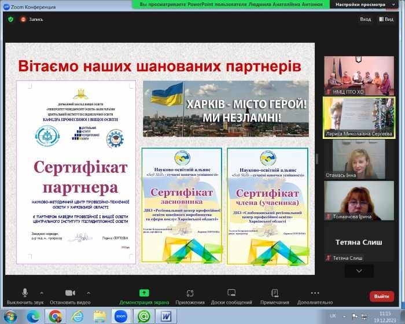The width and height of the screenshot is (405, 324).
Task: Mute the microphone
Action: 25,293
